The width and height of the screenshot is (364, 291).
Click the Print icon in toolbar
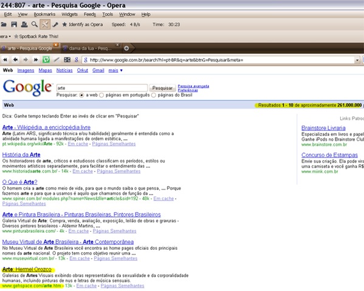(x=24, y=24)
